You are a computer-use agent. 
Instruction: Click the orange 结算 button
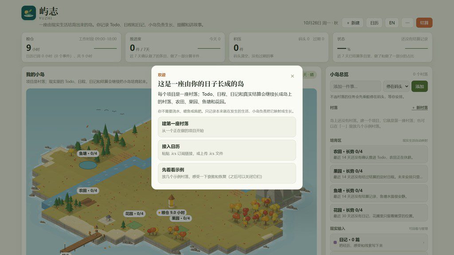click(424, 23)
